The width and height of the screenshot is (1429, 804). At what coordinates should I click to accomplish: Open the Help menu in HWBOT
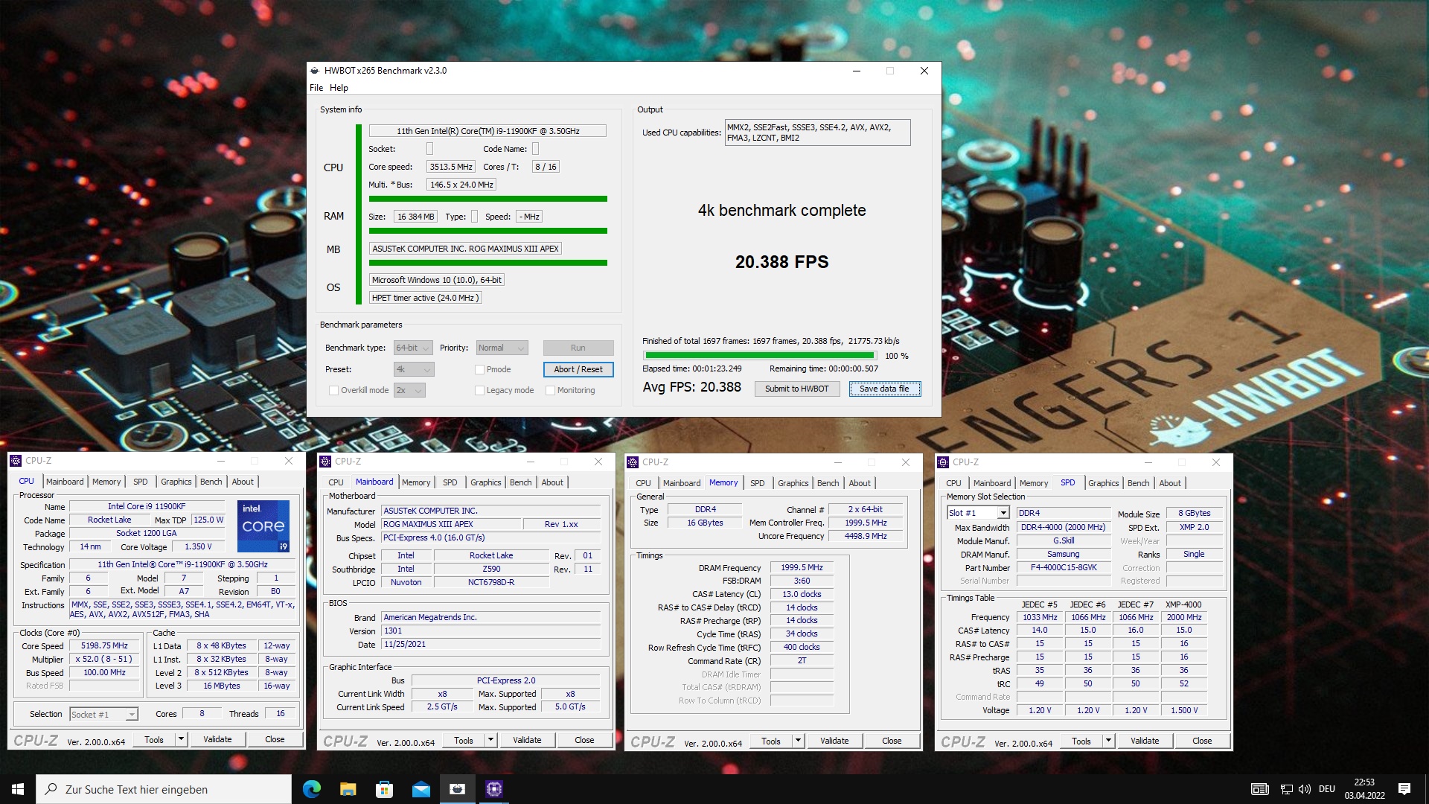(x=339, y=88)
